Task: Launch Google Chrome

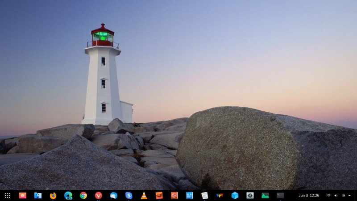Action: tap(83, 196)
